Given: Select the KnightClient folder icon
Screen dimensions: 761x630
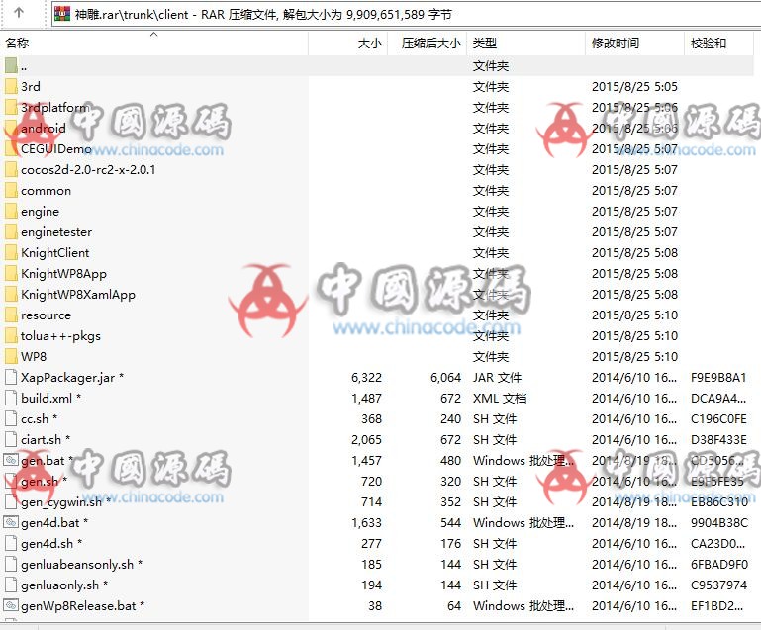Looking at the screenshot, I should [11, 252].
